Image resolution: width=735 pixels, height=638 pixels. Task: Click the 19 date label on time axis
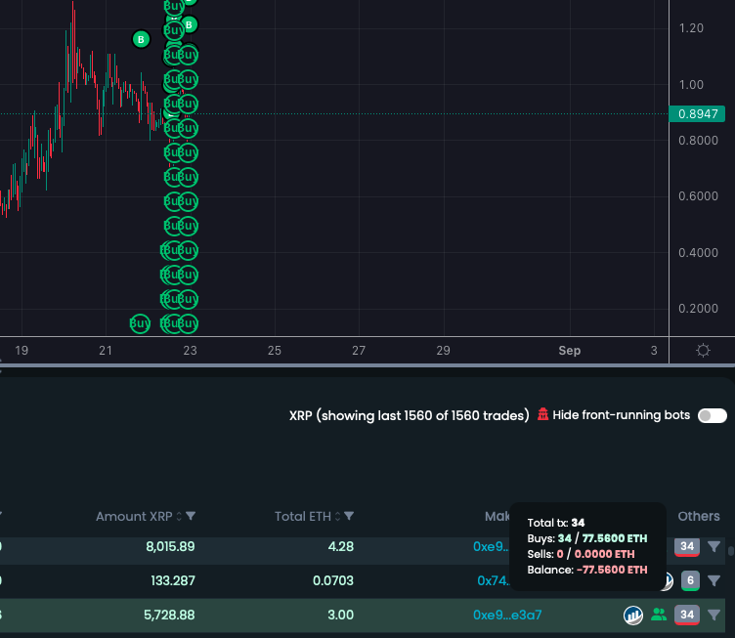coord(22,351)
